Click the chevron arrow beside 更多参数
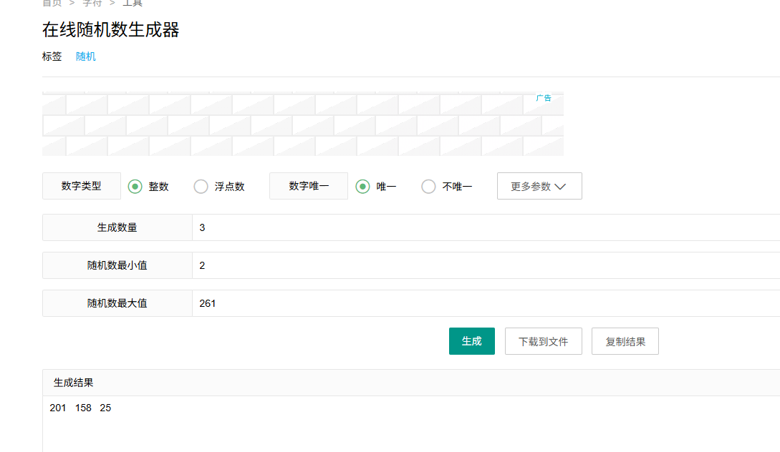Image resolution: width=780 pixels, height=452 pixels. click(561, 187)
